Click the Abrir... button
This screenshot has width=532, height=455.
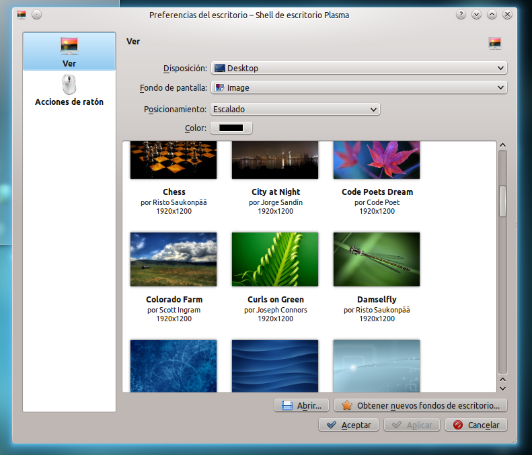(301, 405)
